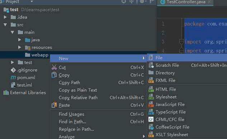
Task: Click the HTML File icon
Action: pyautogui.click(x=151, y=89)
